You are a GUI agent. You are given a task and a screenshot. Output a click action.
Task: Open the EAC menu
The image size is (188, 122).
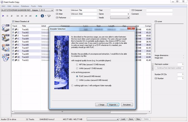[3, 6]
